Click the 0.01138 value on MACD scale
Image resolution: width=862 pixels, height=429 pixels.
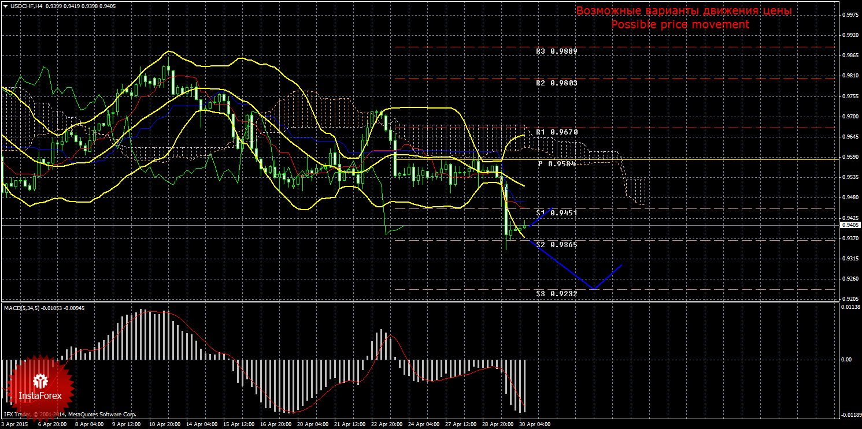tap(849, 307)
